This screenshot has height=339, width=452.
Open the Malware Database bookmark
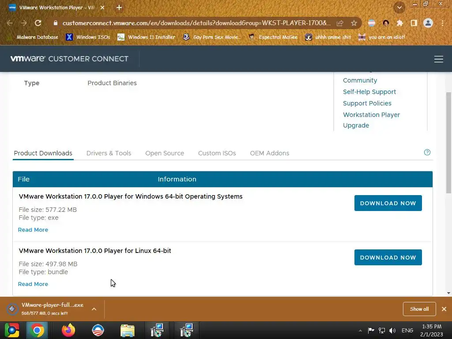(x=33, y=37)
